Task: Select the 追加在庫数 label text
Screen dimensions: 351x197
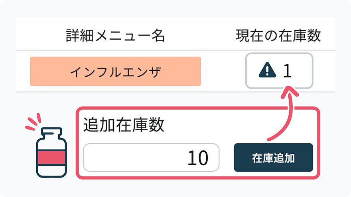Action: point(124,125)
